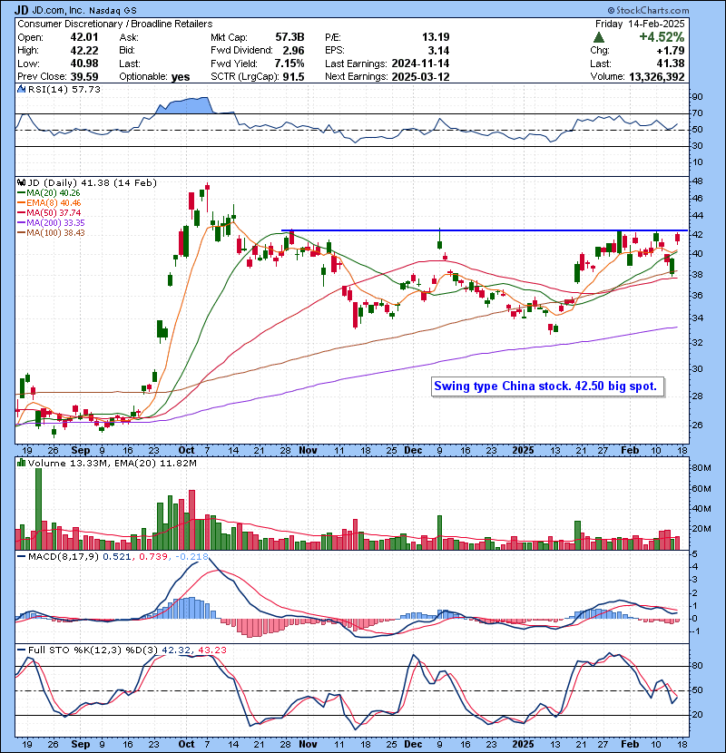Click the MACD histogram value -0.218
This screenshot has width=726, height=753.
191,556
